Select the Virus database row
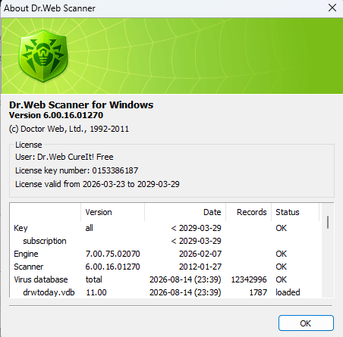Image resolution: width=343 pixels, height=337 pixels. 165,279
